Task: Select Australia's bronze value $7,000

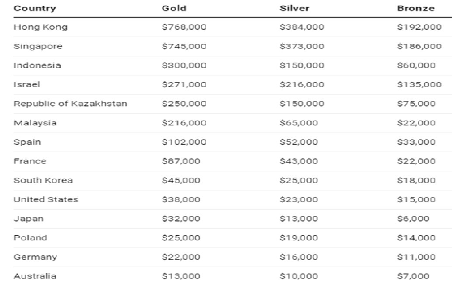Action: pyautogui.click(x=413, y=276)
